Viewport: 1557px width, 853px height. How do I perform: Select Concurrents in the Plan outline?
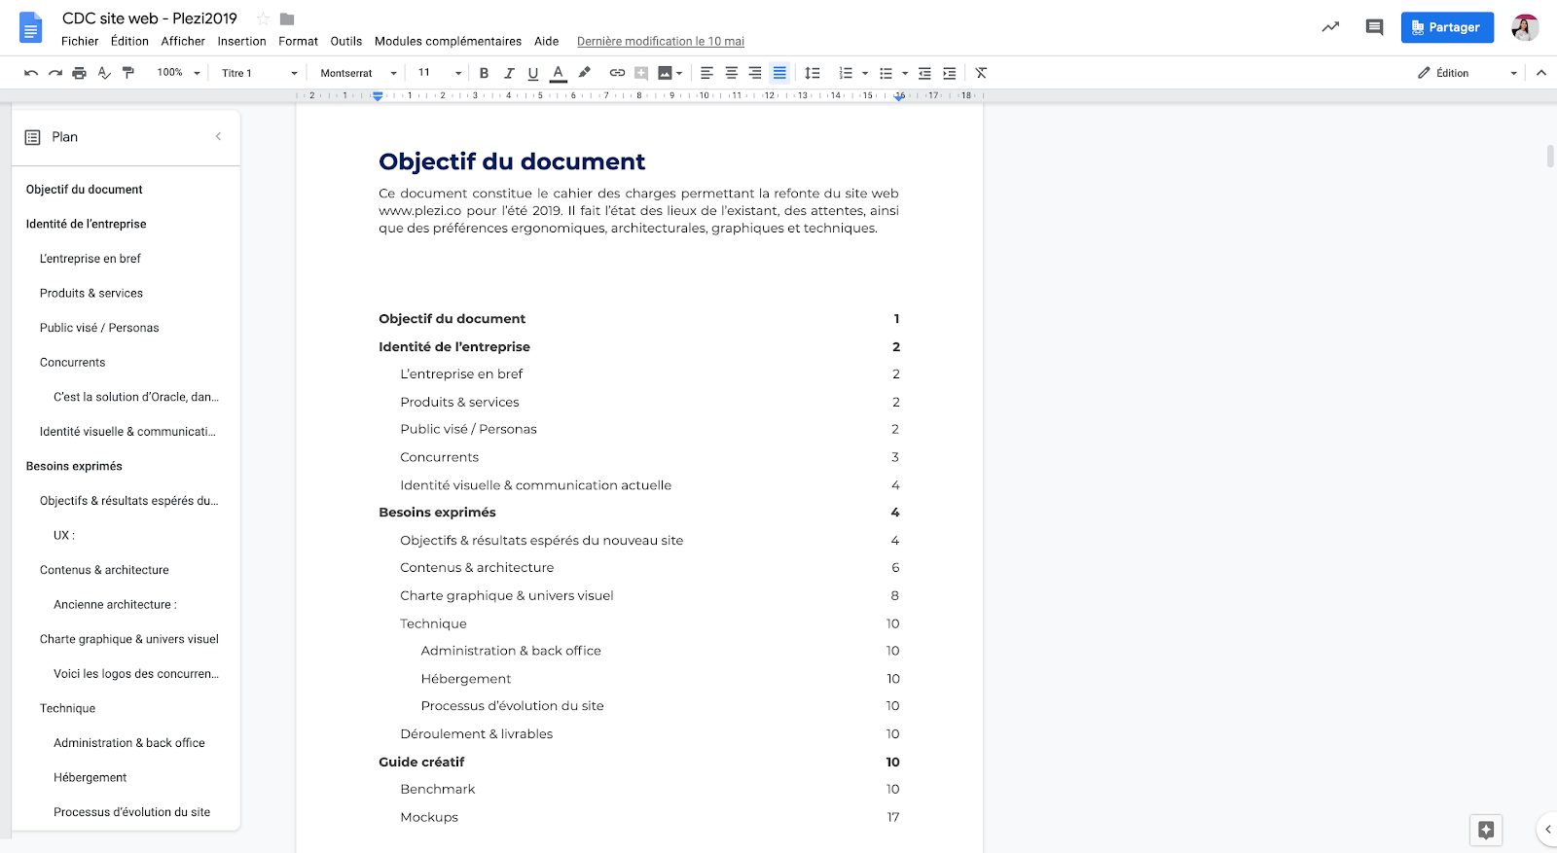point(73,362)
